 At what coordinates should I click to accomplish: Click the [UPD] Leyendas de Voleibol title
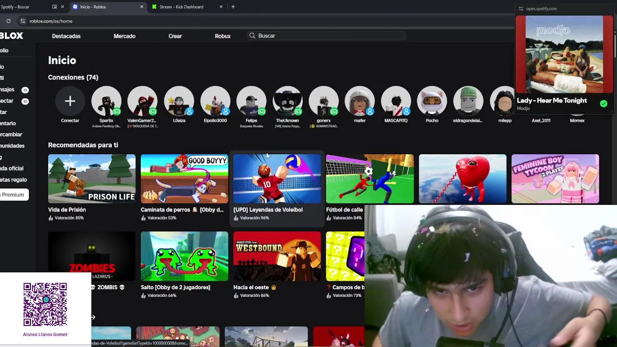[268, 210]
